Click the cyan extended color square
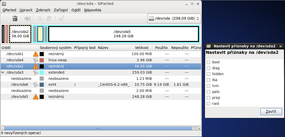Image resolution: width=285 pixels, height=137 pixels. (x=42, y=72)
